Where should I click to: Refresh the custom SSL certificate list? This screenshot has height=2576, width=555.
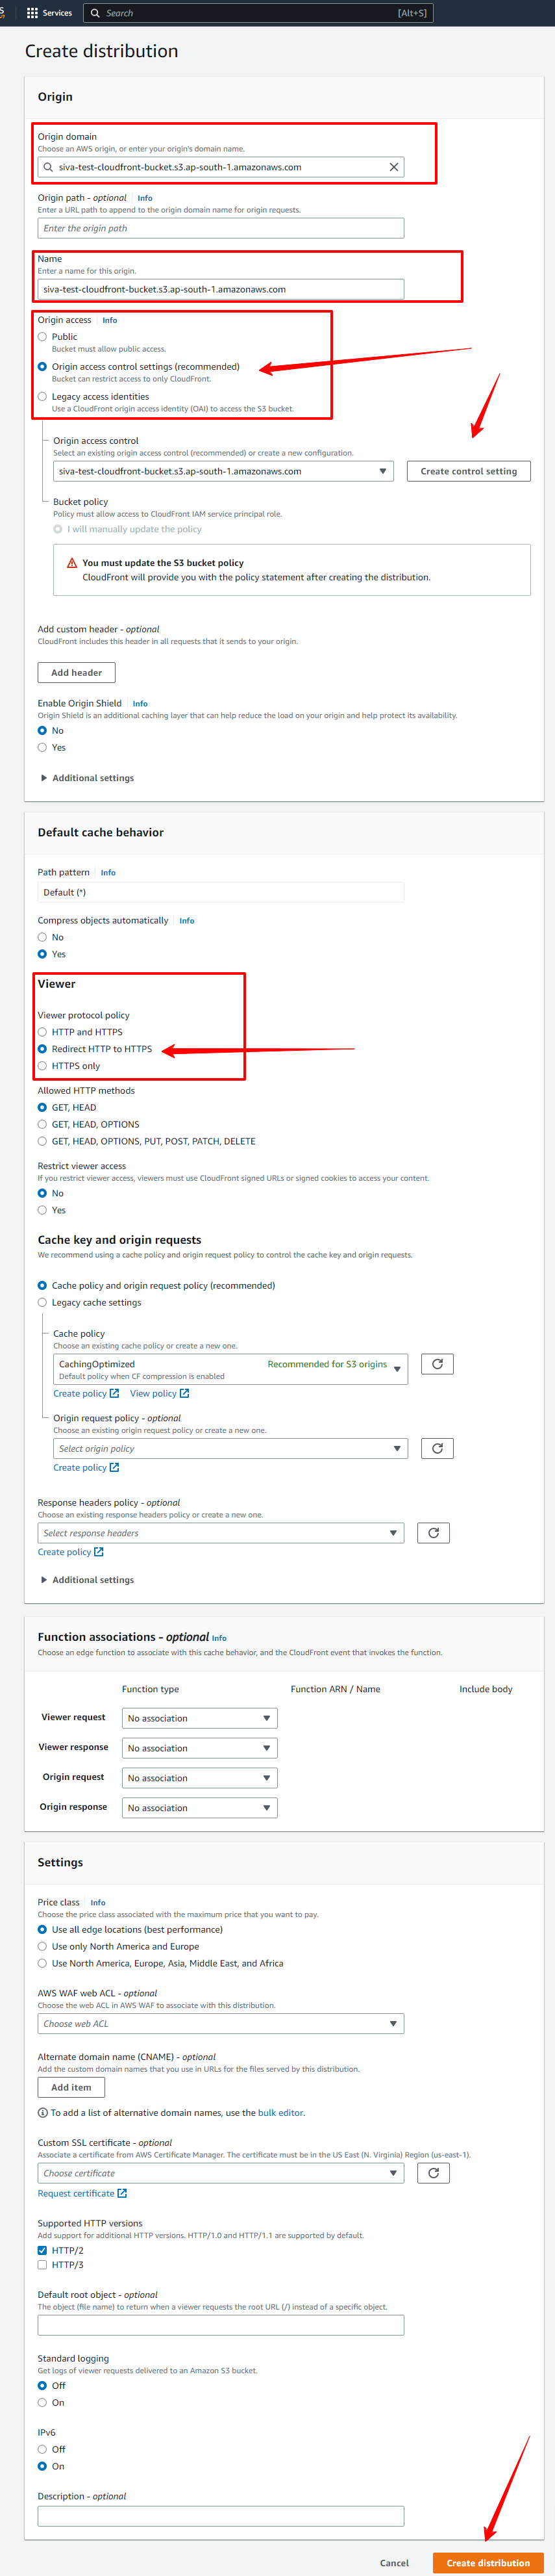433,2172
